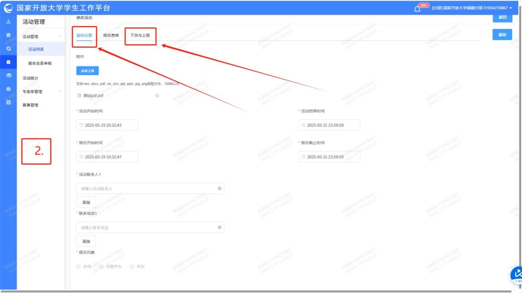Clear the 联系电话 field with its X icon
522x293 pixels.
click(219, 227)
